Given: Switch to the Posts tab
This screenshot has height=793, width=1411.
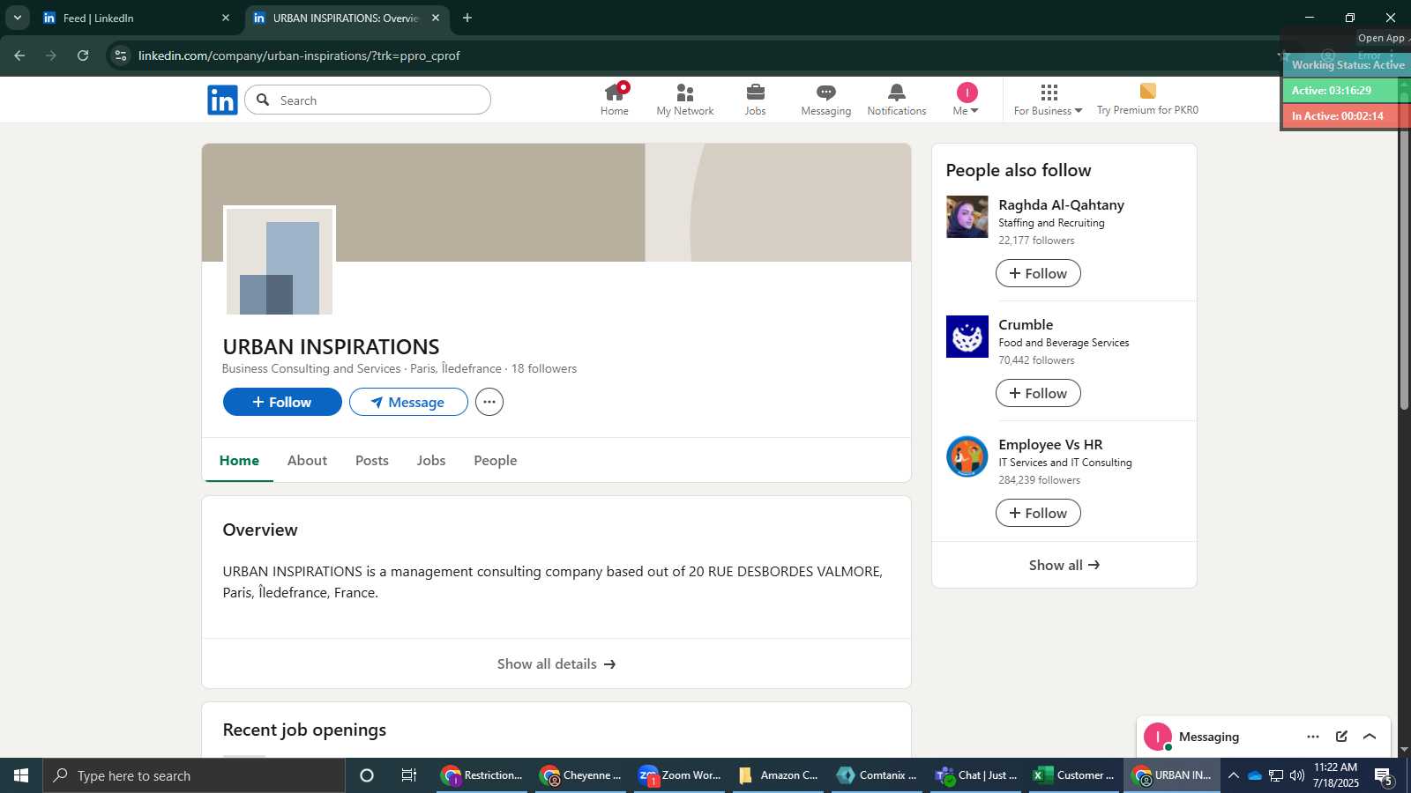Looking at the screenshot, I should click(x=372, y=460).
